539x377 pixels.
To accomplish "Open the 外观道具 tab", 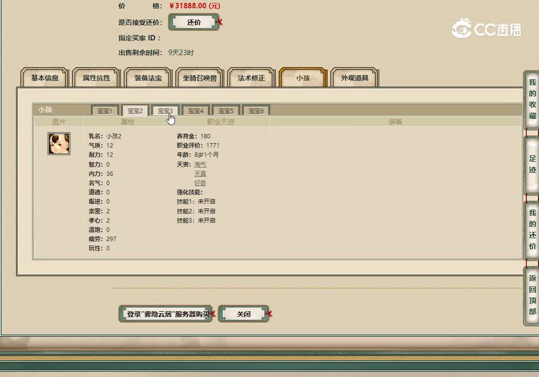I will click(353, 77).
